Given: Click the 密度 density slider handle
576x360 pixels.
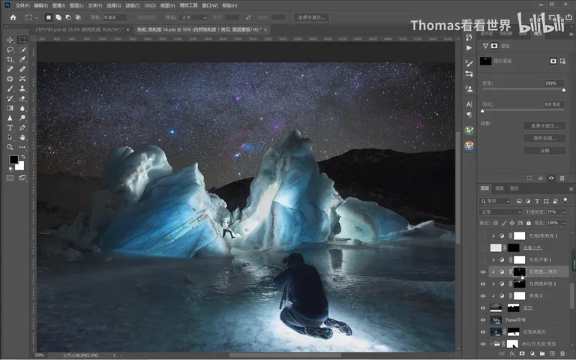Looking at the screenshot, I should pos(563,90).
